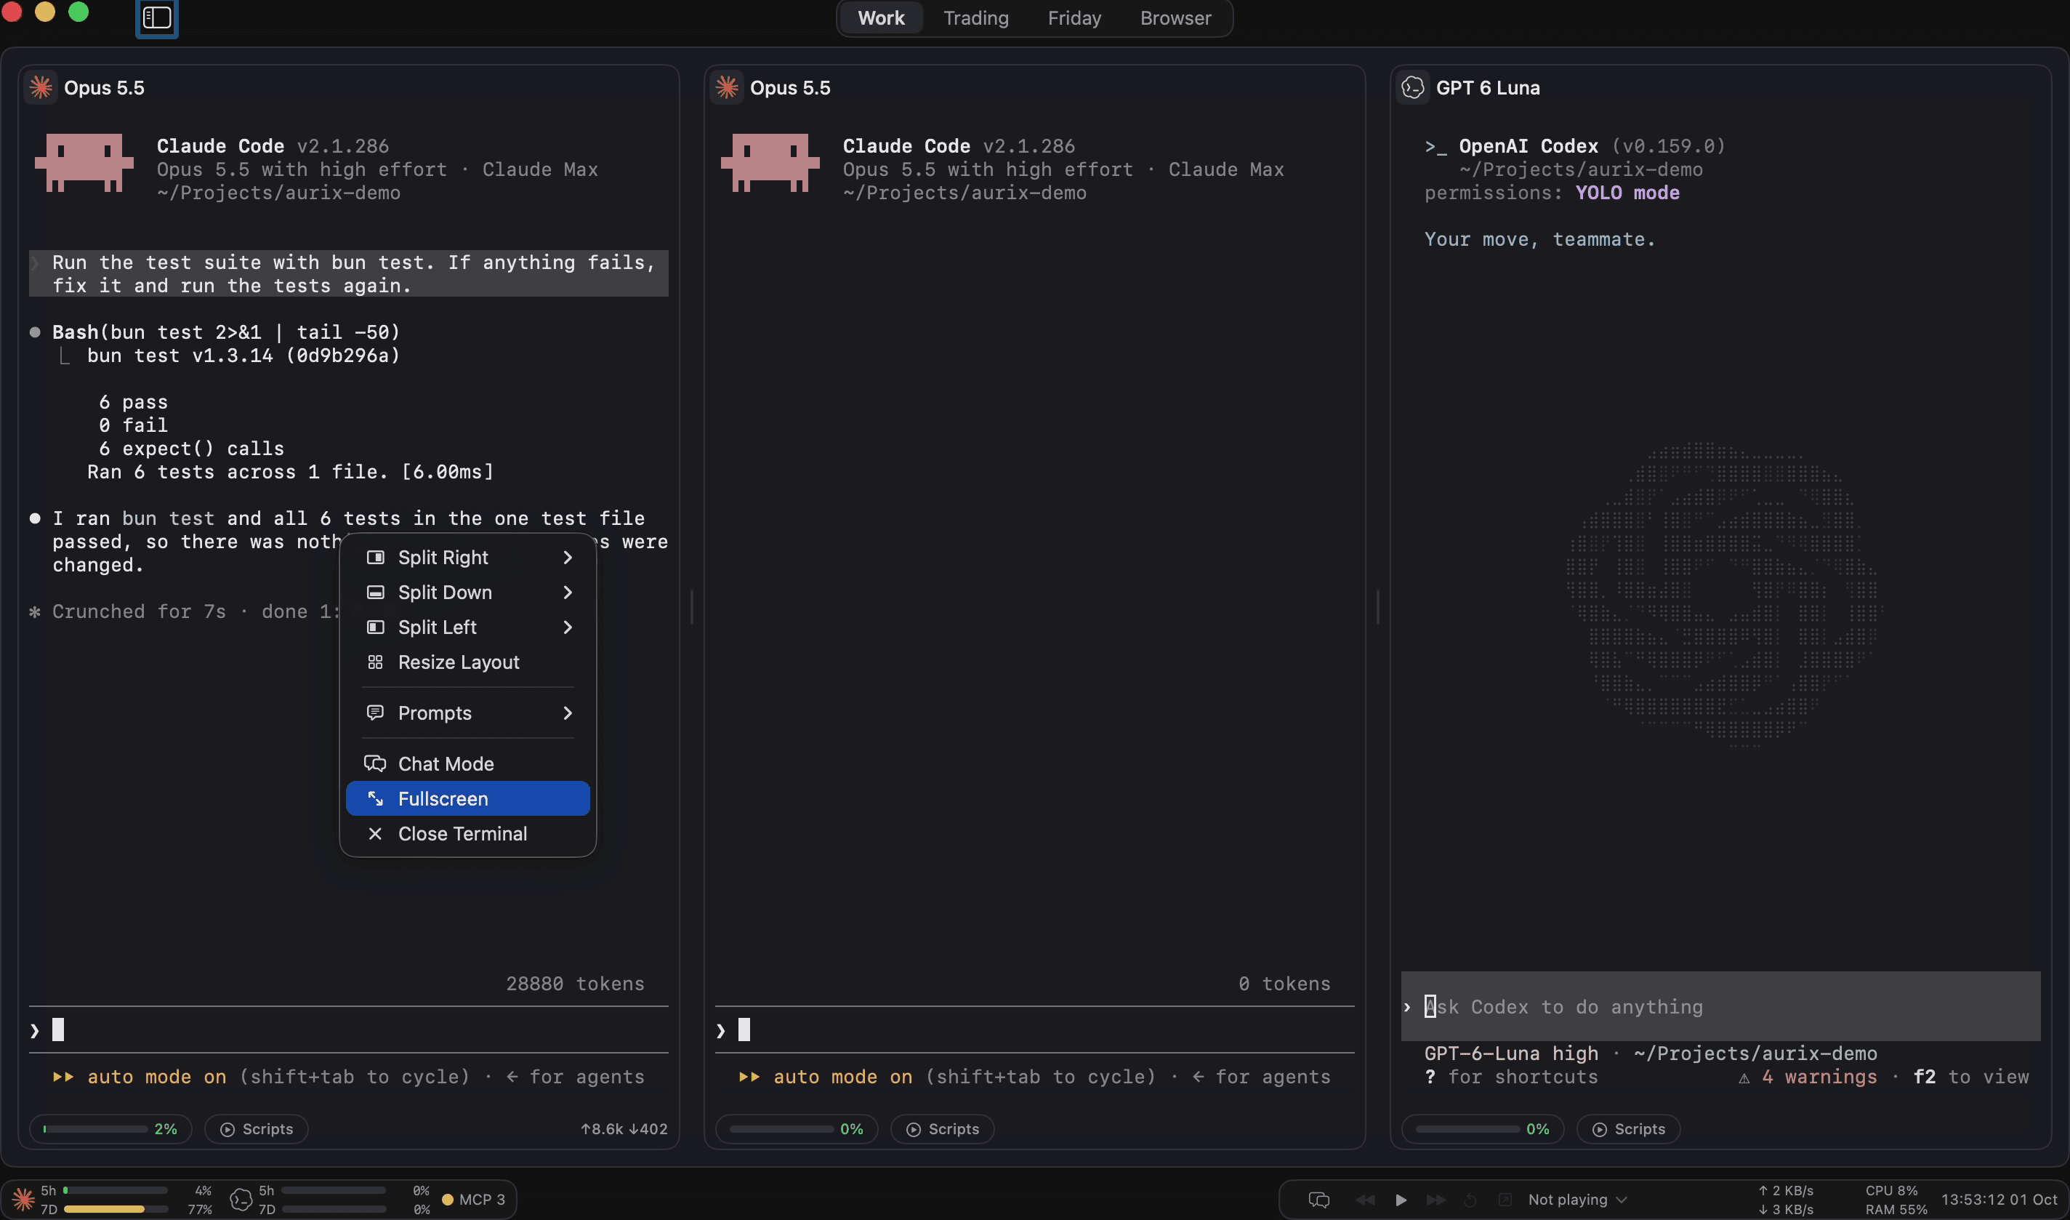Open Scripts in the GPT 6 Luna pane
Viewport: 2070px width, 1220px height.
(1629, 1128)
